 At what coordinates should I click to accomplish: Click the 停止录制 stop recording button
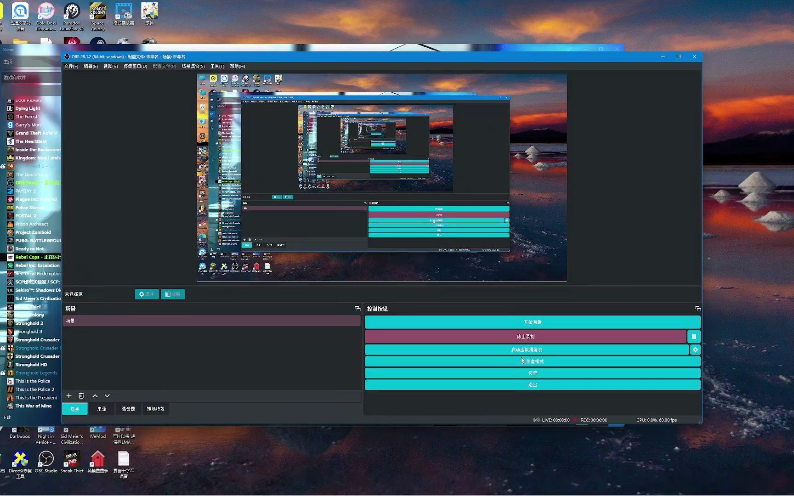(526, 337)
